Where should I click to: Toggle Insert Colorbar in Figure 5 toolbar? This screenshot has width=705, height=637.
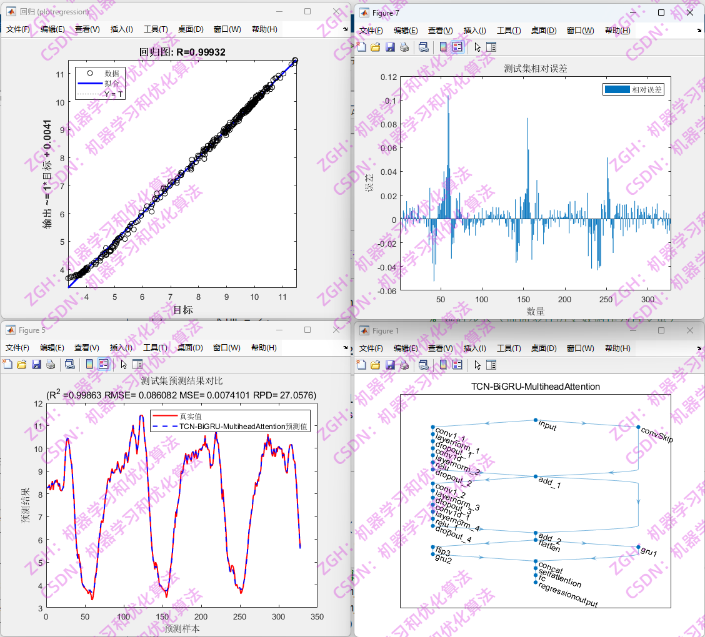pos(89,364)
